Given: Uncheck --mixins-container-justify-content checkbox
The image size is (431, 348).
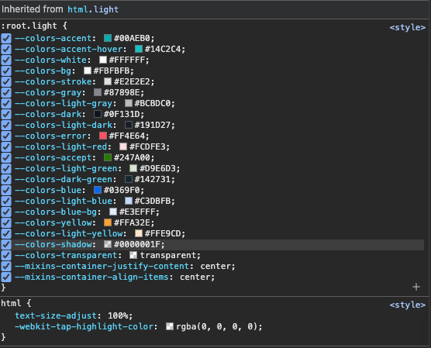Looking at the screenshot, I should (6, 267).
